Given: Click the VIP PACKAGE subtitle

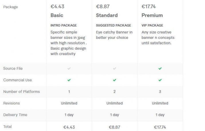Looking at the screenshot, I should point(152,25).
